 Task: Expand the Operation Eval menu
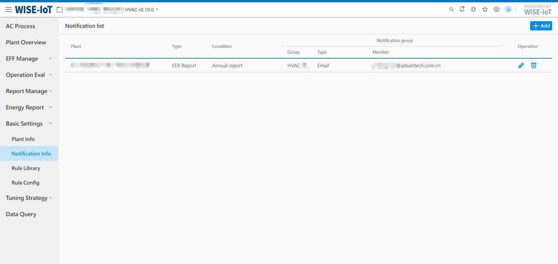[x=29, y=75]
